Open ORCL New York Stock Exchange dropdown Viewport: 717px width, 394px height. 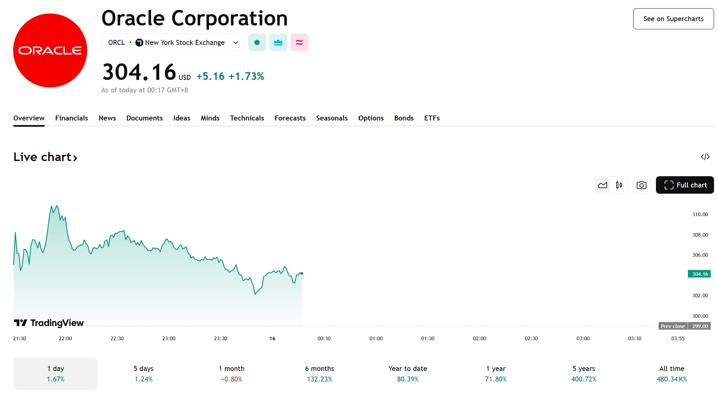click(173, 43)
